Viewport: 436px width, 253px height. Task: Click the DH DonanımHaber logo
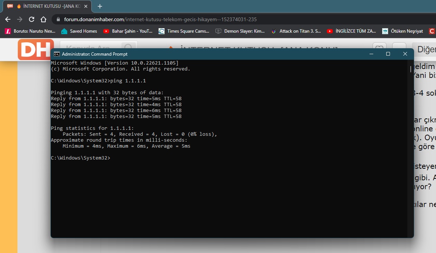(x=36, y=49)
